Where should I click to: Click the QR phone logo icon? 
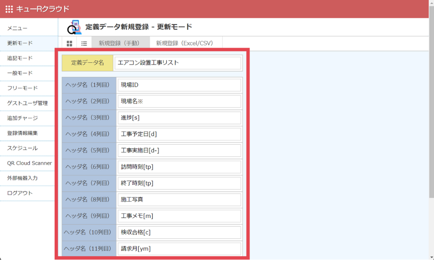74,27
